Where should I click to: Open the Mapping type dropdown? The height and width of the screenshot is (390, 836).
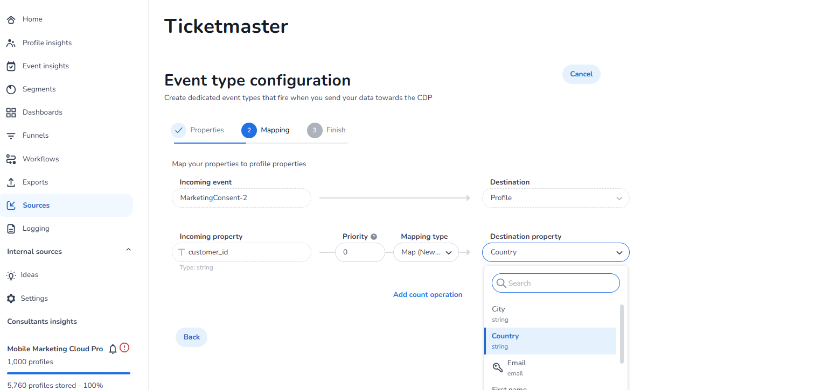tap(426, 252)
